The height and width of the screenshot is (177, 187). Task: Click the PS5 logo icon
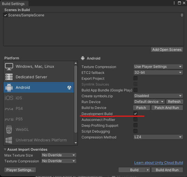point(9,119)
